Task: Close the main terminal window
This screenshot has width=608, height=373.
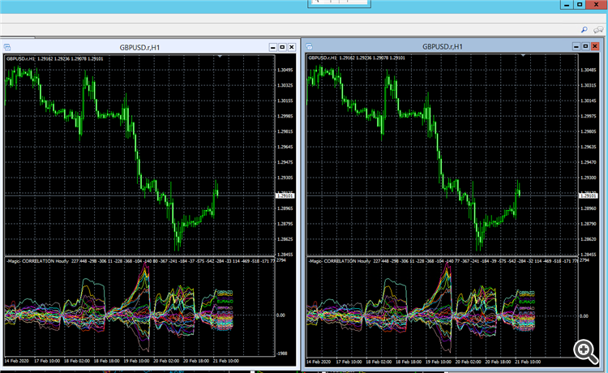Action: click(597, 5)
